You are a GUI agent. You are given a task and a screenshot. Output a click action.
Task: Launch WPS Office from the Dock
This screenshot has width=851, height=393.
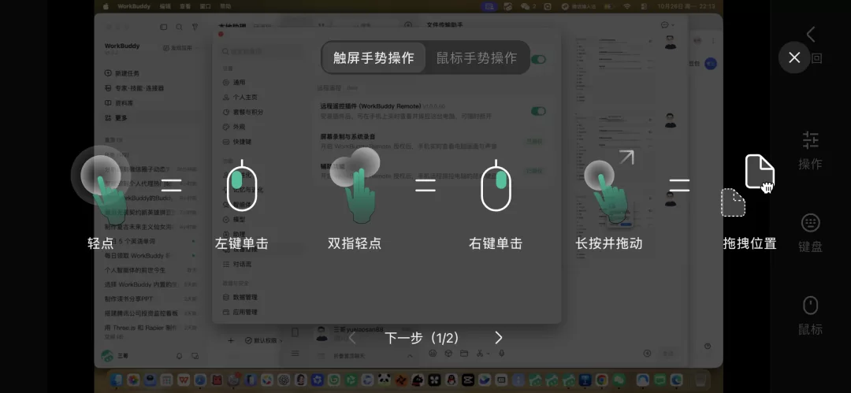click(184, 380)
